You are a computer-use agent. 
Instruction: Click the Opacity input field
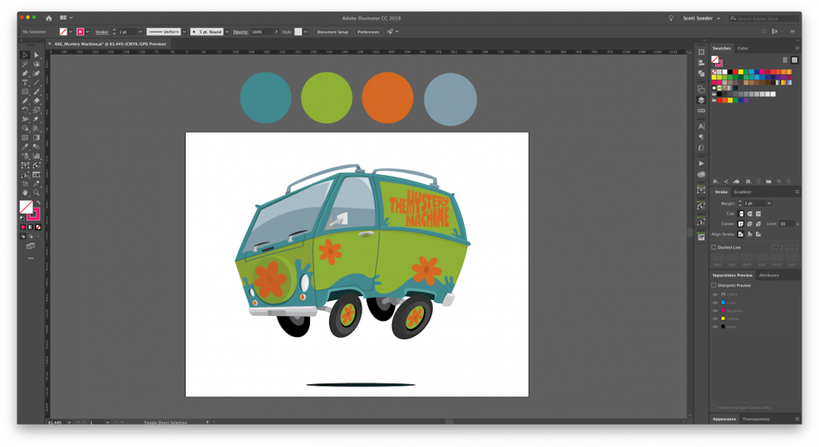point(262,32)
